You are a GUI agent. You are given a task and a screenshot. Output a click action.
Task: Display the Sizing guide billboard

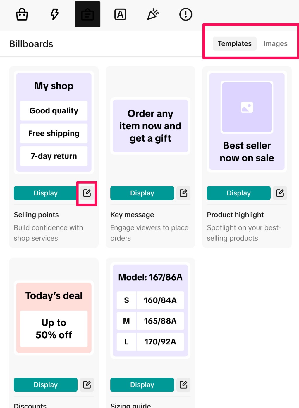(142, 385)
